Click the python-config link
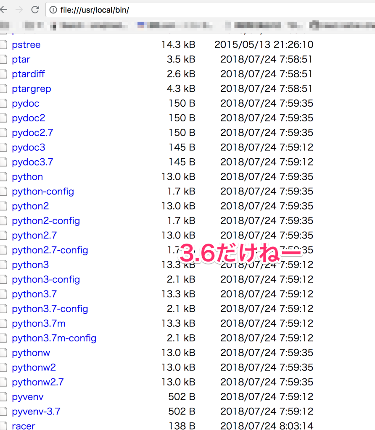The image size is (375, 430). pyautogui.click(x=43, y=191)
